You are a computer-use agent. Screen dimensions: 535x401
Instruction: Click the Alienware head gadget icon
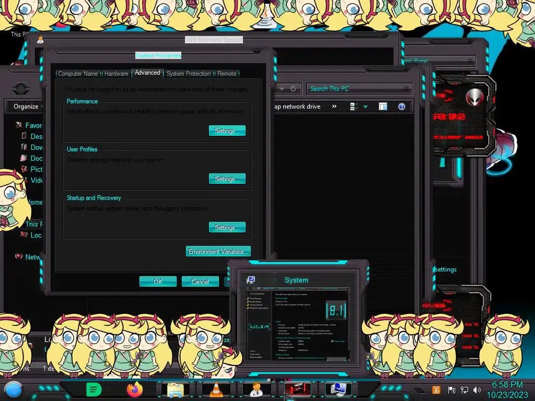(x=474, y=97)
